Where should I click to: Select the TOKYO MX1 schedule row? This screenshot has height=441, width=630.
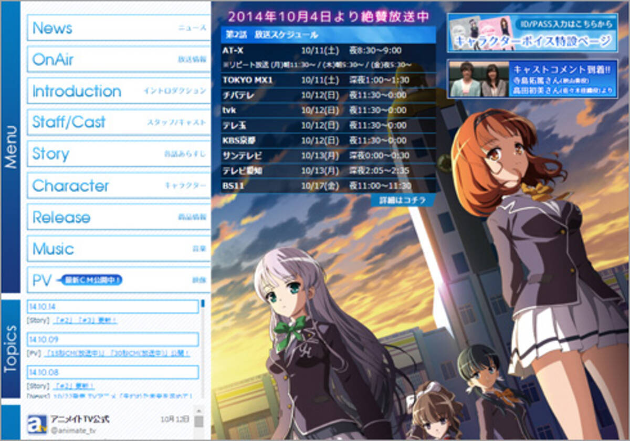[x=328, y=80]
